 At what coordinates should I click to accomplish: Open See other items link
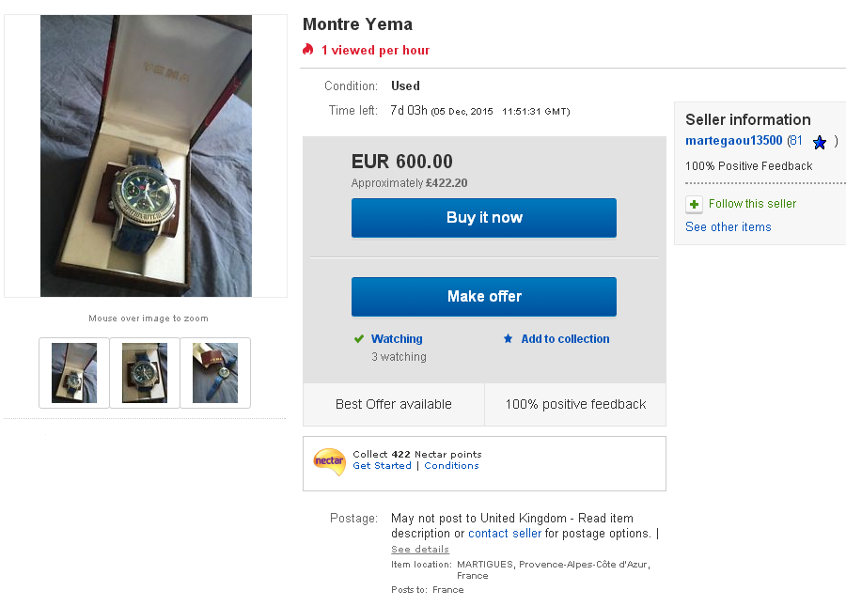tap(728, 227)
